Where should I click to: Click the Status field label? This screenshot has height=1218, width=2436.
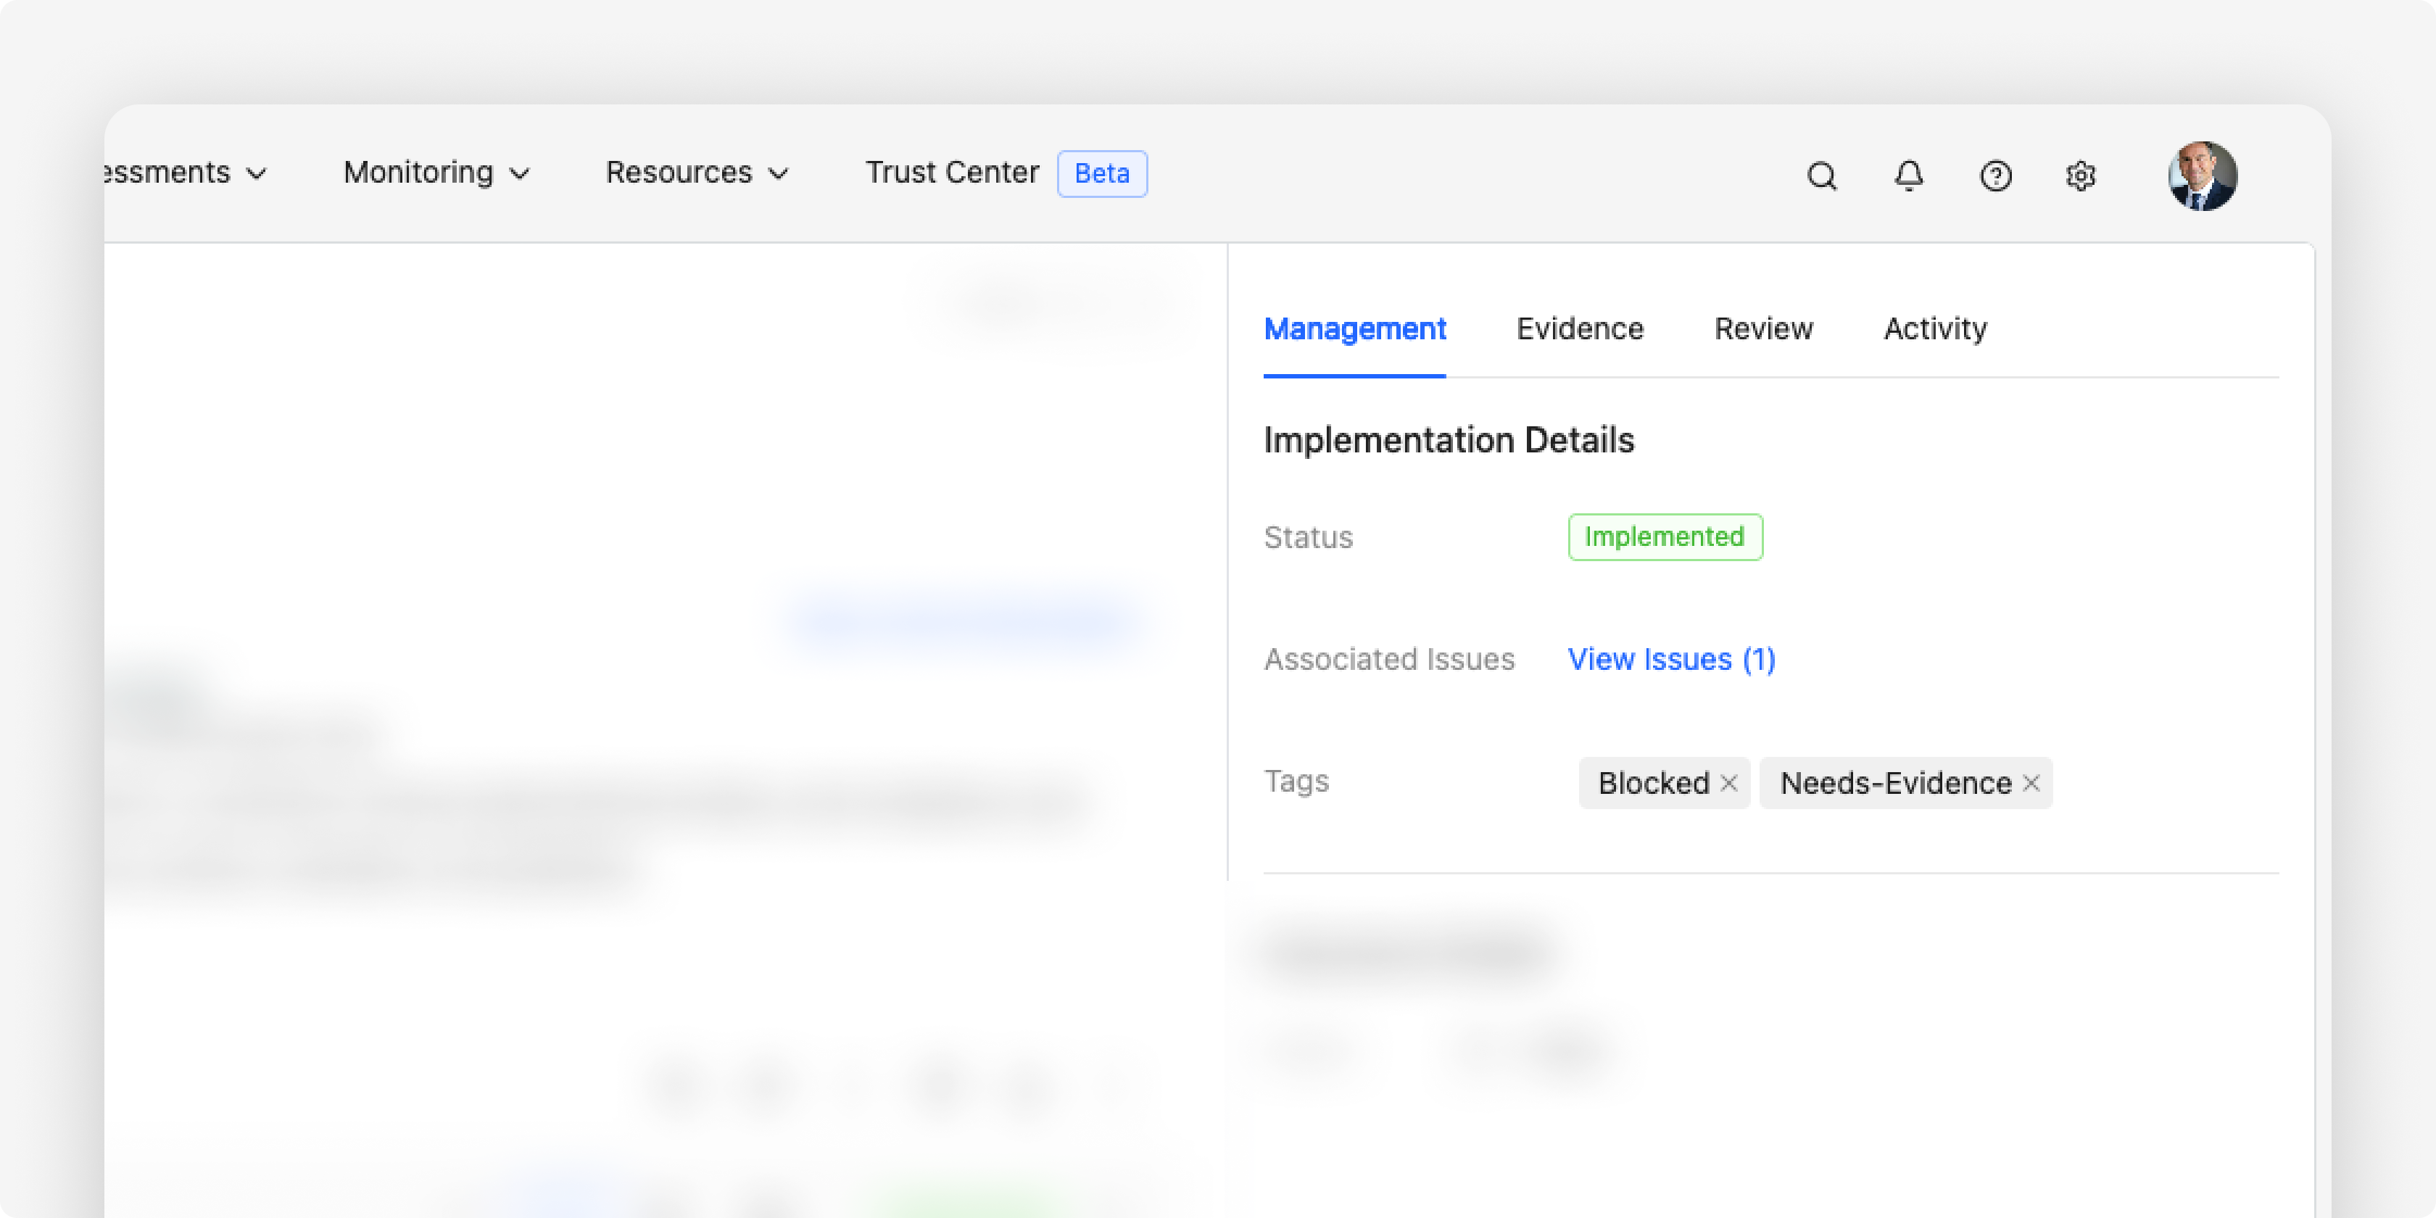1309,537
